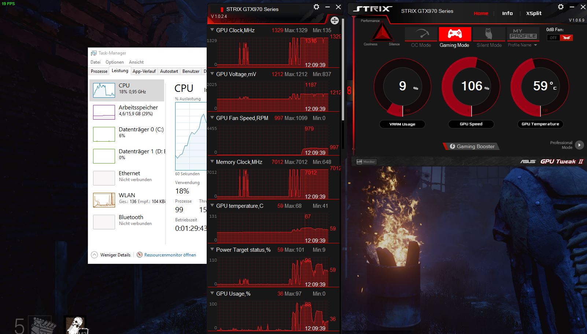Screen dimensions: 587x334
Task: Click the CPU Auslastung chart in Task-Manager
Action: pyautogui.click(x=191, y=136)
